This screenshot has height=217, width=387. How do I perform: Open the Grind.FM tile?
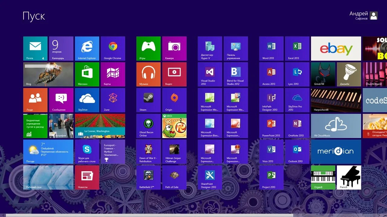(323, 74)
